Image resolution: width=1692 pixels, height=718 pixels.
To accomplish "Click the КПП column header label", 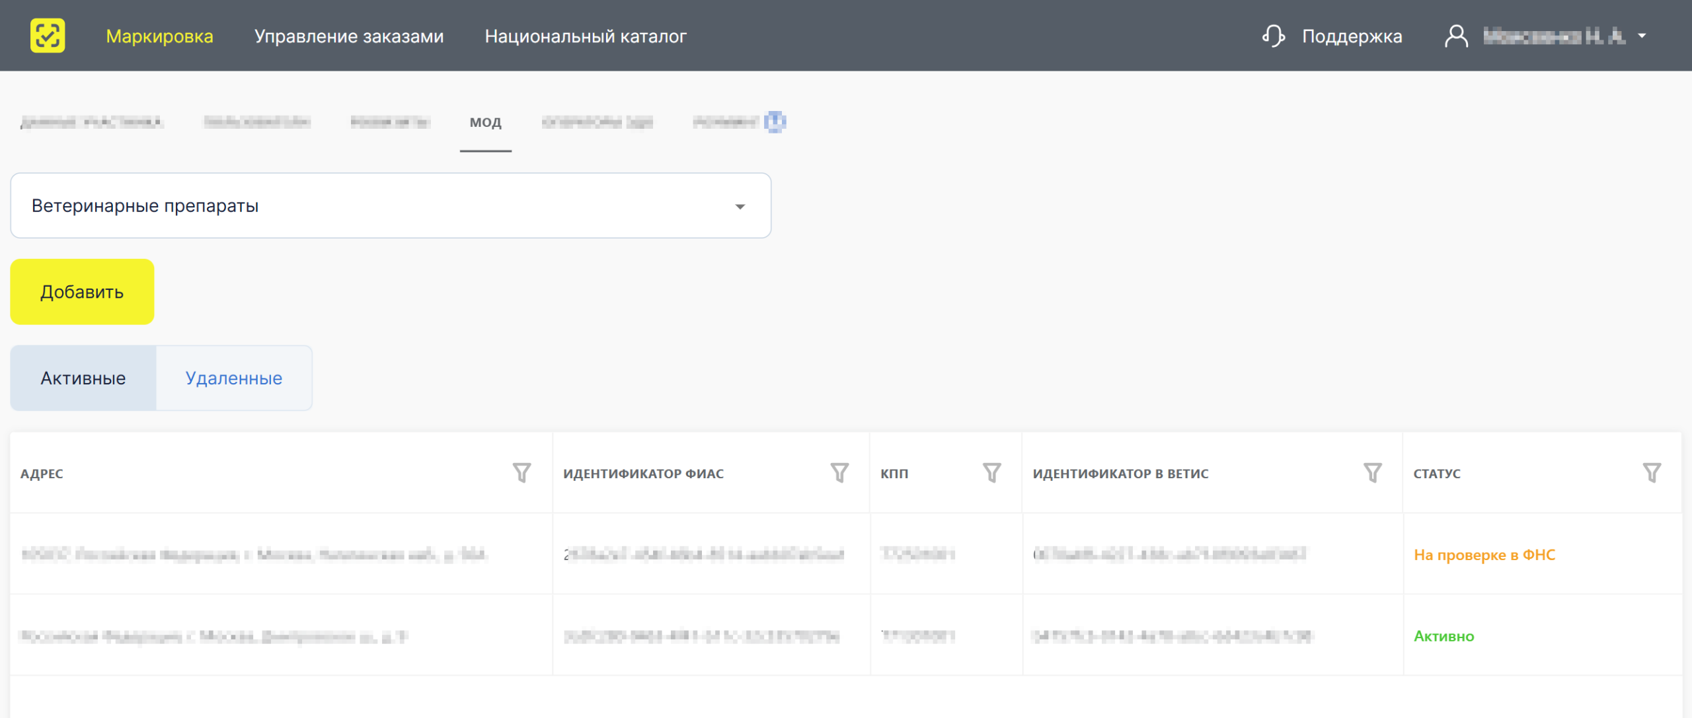I will (x=894, y=474).
